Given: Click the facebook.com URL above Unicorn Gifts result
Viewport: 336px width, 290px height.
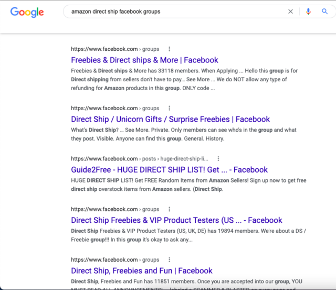Looking at the screenshot, I should click(x=114, y=109).
